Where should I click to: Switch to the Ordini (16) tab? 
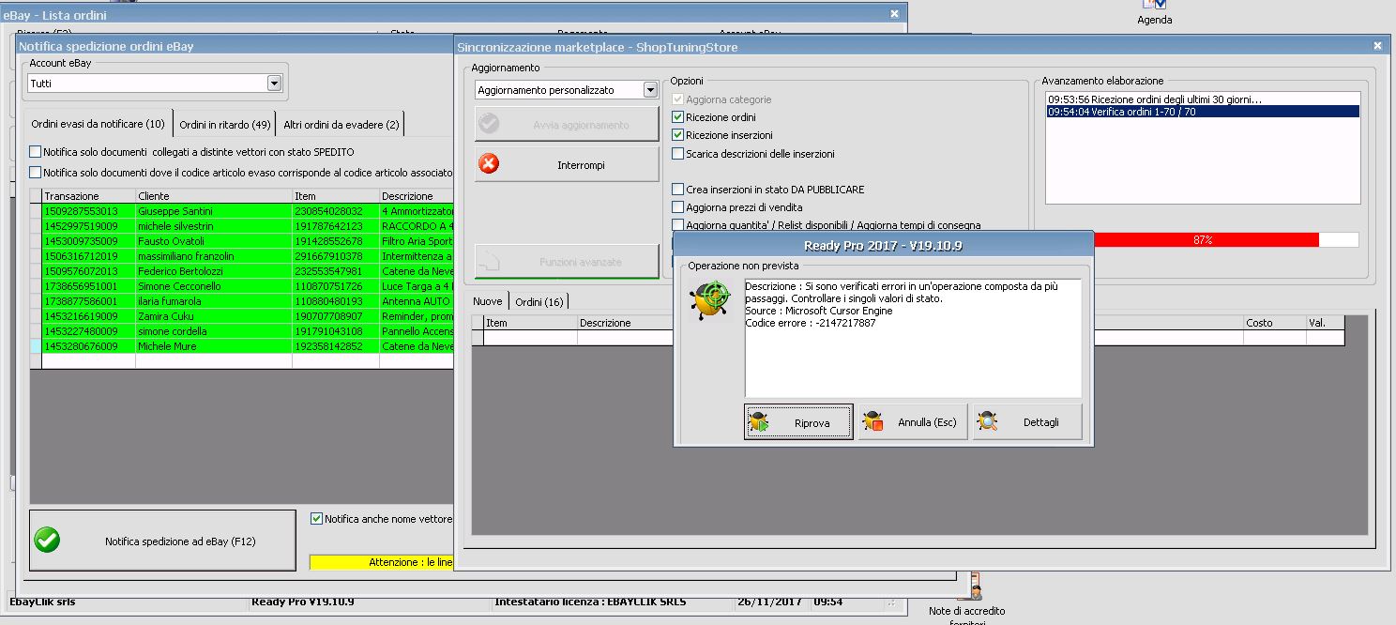point(539,301)
